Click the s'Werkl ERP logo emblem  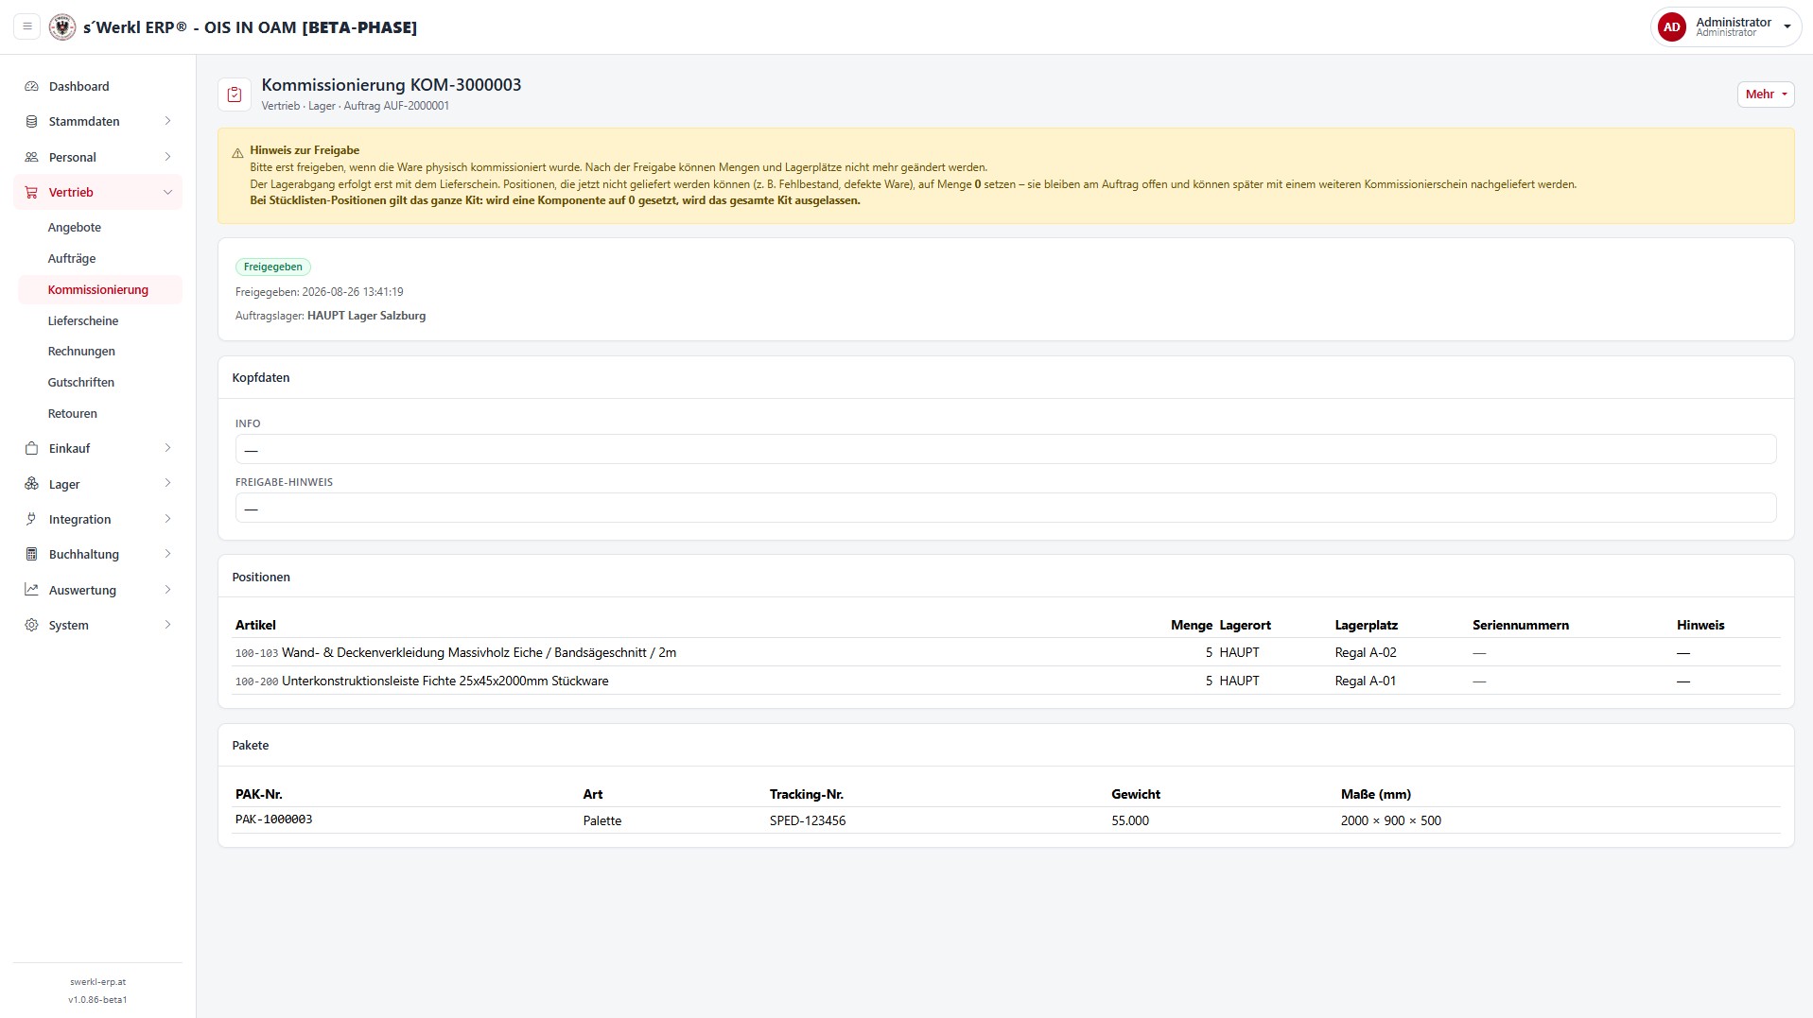tap(62, 26)
